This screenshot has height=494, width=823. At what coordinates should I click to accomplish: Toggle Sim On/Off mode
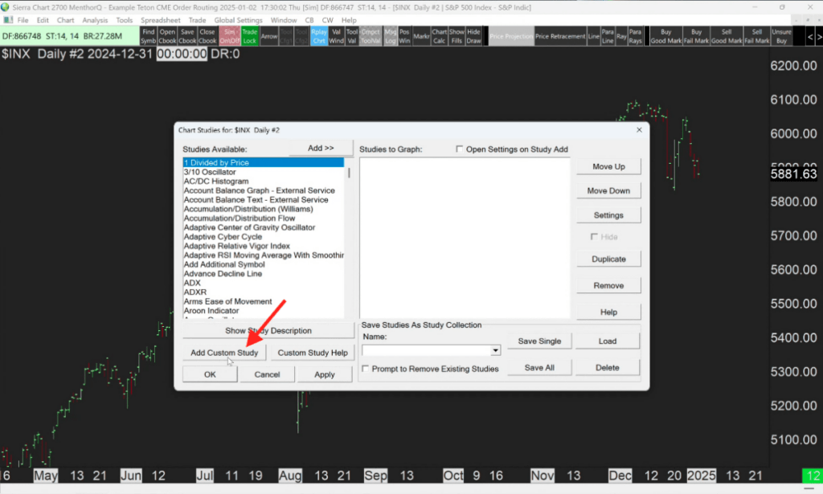click(228, 35)
